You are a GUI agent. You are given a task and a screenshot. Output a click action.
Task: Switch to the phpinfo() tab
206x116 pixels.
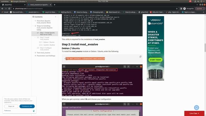14,5
